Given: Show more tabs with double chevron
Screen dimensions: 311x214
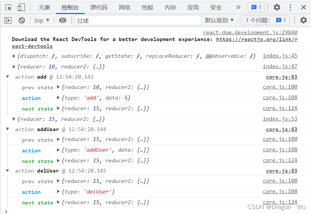Looking at the screenshot, I should (239, 8).
